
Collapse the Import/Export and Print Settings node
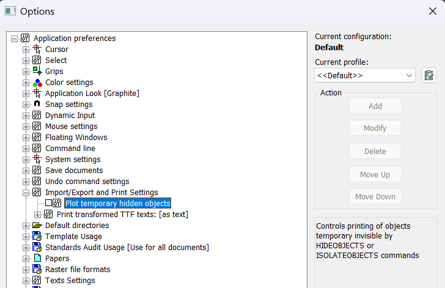(26, 193)
